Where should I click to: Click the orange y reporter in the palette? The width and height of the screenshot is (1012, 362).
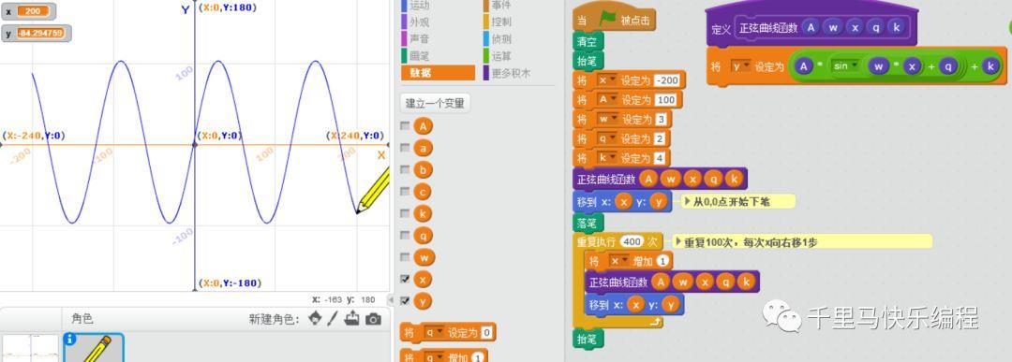pyautogui.click(x=423, y=301)
